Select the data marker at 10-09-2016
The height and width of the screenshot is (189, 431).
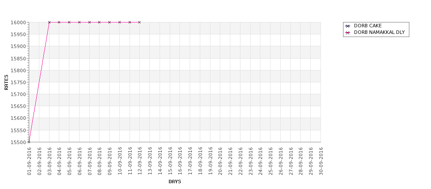click(119, 22)
